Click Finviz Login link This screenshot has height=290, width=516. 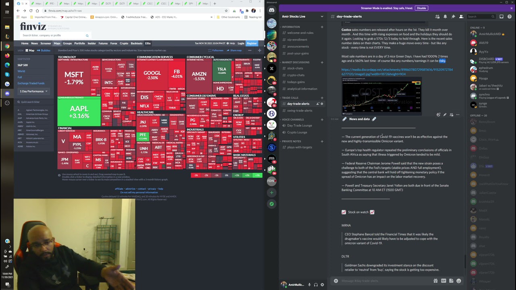pos(241,43)
